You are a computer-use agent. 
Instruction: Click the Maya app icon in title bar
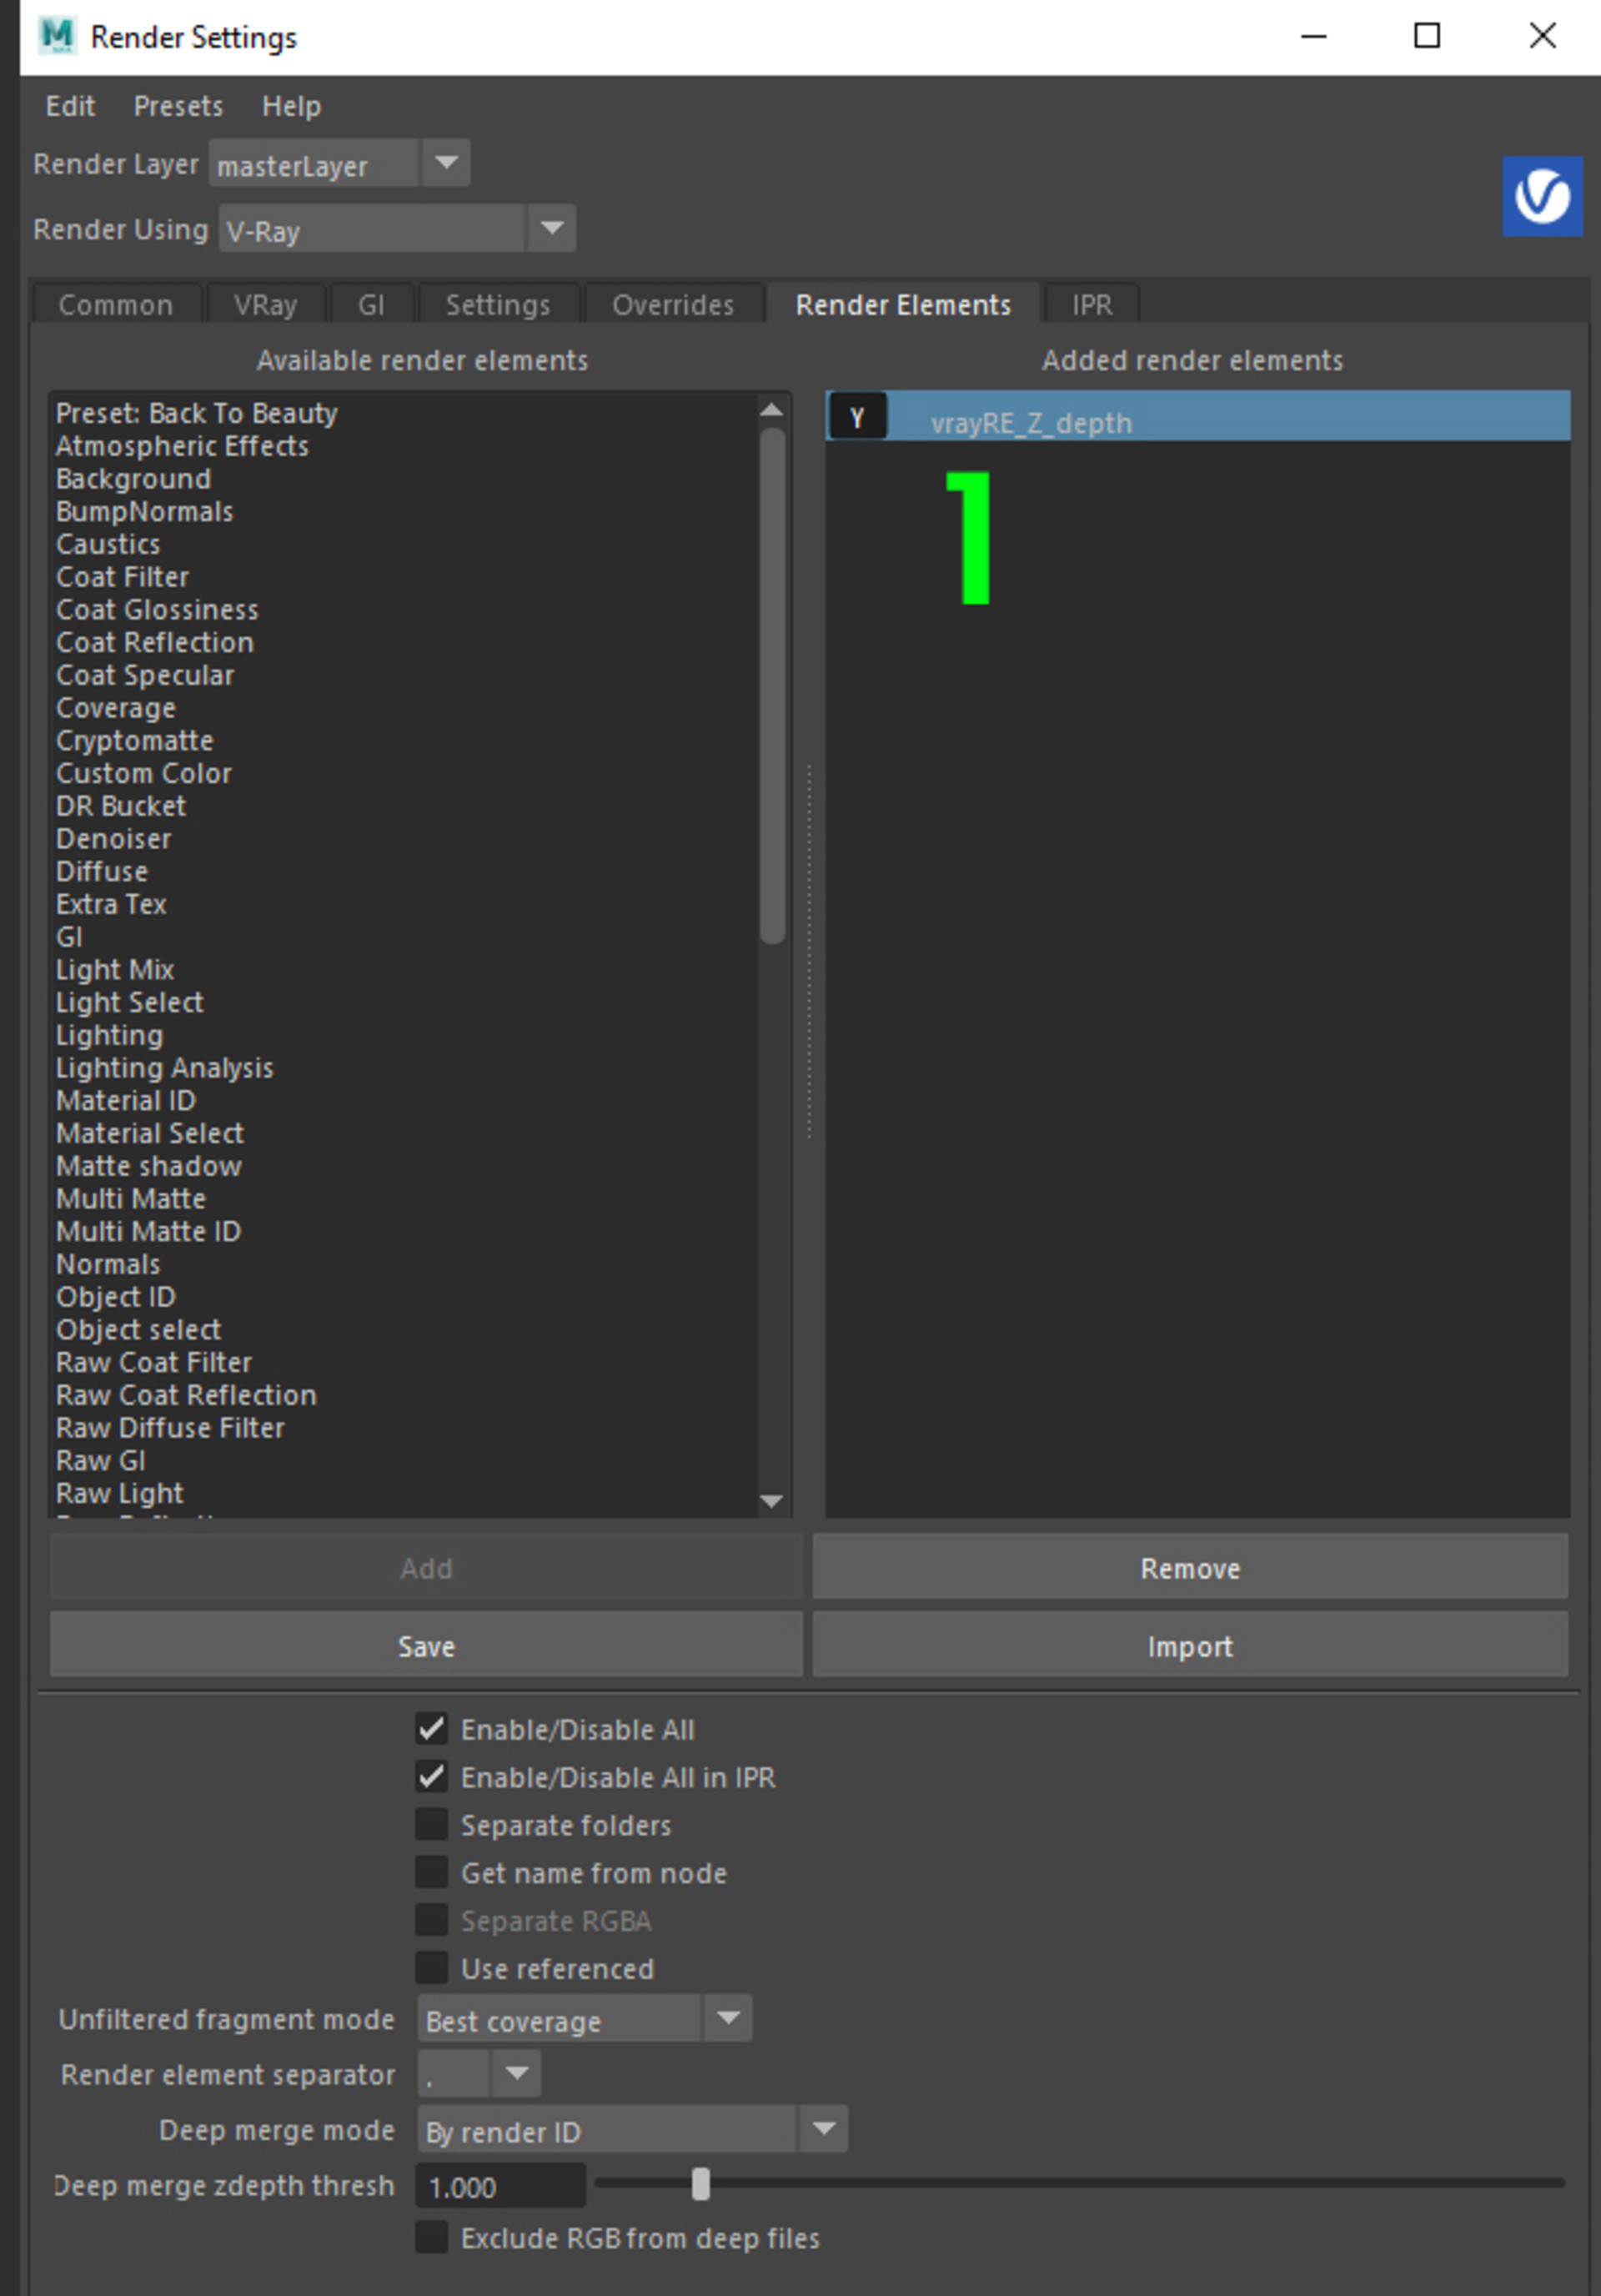58,36
